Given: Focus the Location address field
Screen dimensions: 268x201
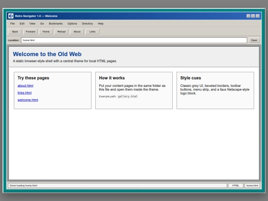Looking at the screenshot, I should pos(134,40).
